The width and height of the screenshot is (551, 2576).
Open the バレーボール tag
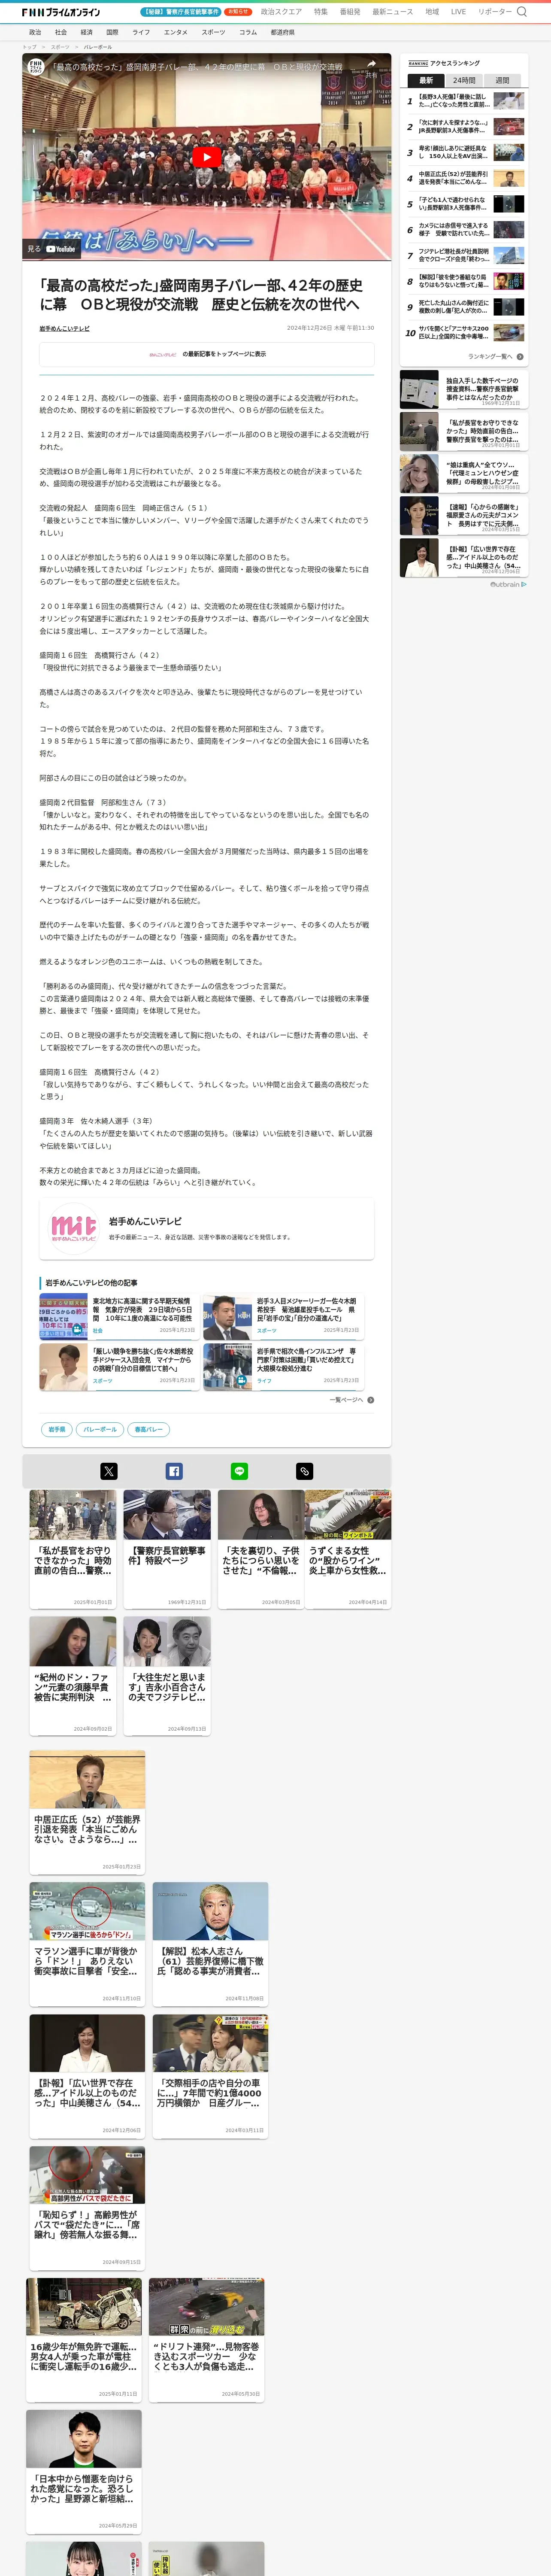[x=100, y=1429]
